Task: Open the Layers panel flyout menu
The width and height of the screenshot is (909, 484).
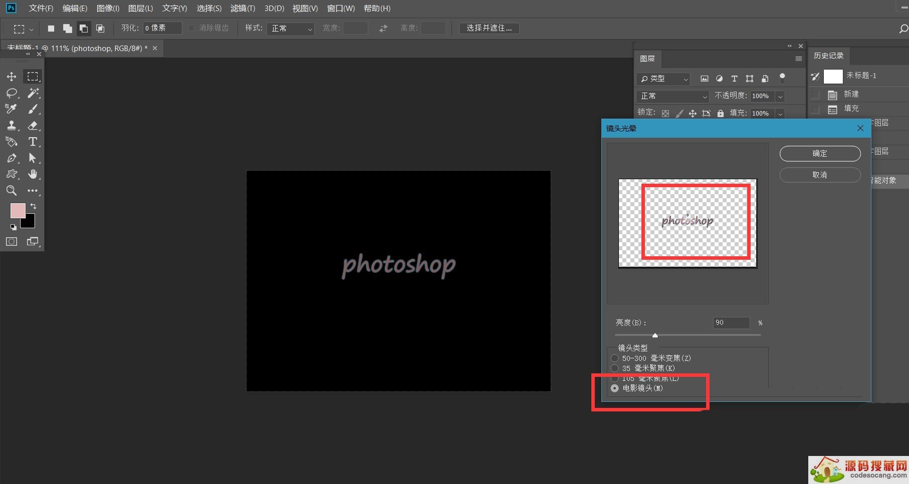Action: point(799,59)
